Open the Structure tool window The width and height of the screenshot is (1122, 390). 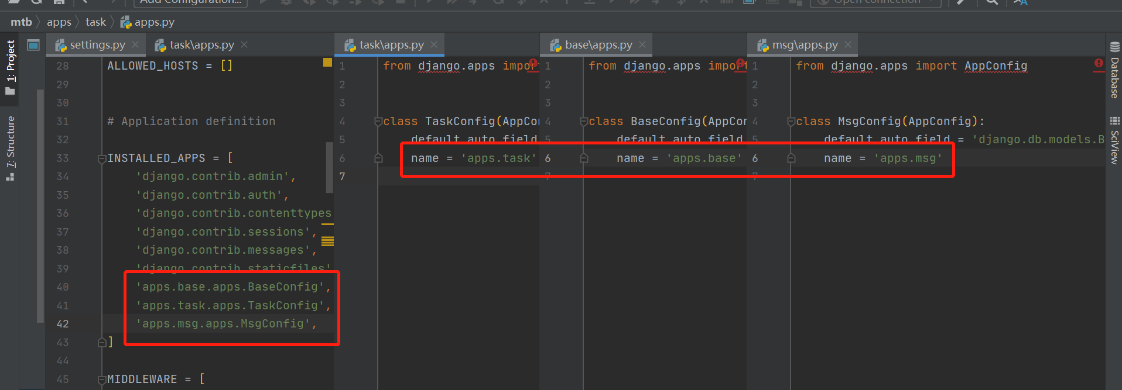tap(10, 148)
